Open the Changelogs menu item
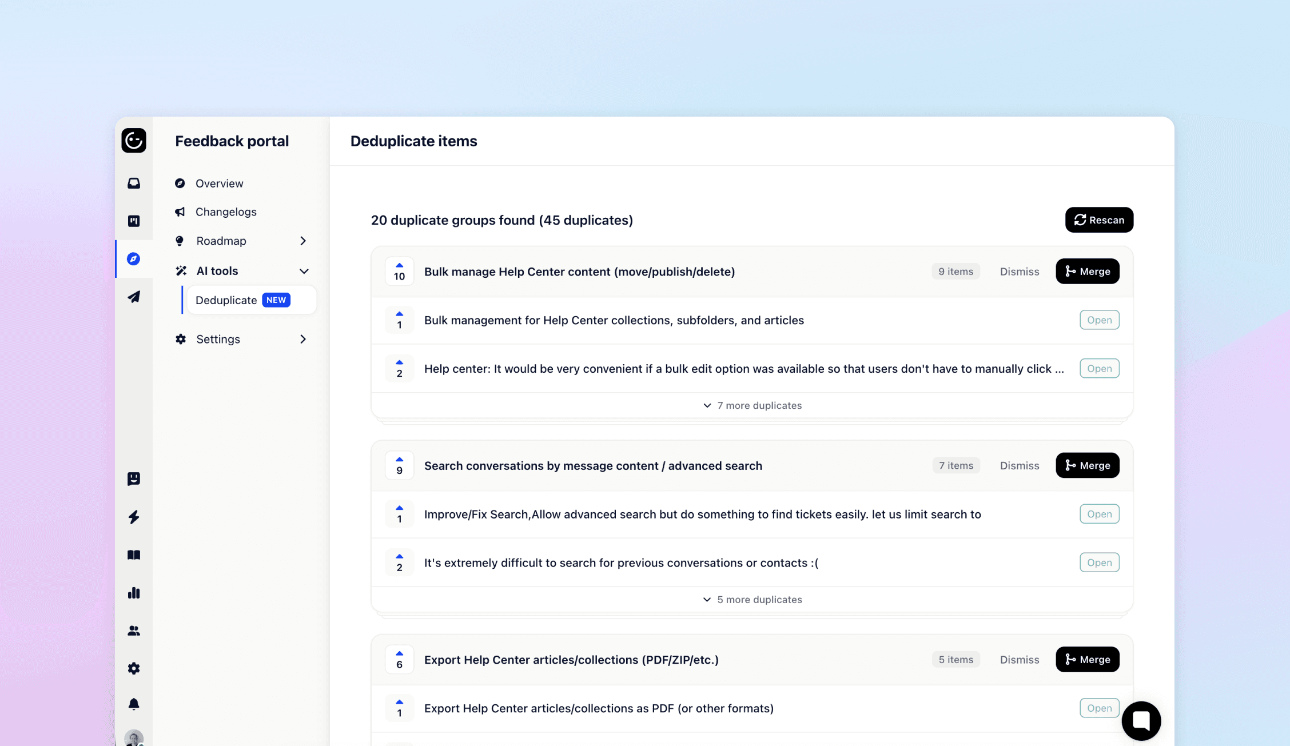The width and height of the screenshot is (1290, 746). 225,212
